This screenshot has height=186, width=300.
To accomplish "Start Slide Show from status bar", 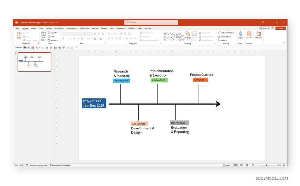I will (253, 165).
